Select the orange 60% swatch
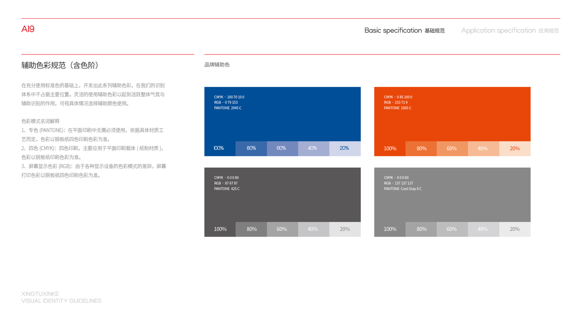Viewport: 582px width, 327px height. (x=452, y=149)
